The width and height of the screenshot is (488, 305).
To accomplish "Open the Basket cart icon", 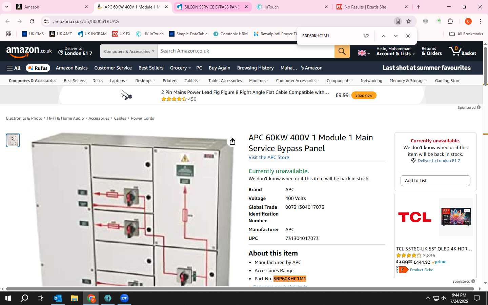I will click(x=463, y=51).
